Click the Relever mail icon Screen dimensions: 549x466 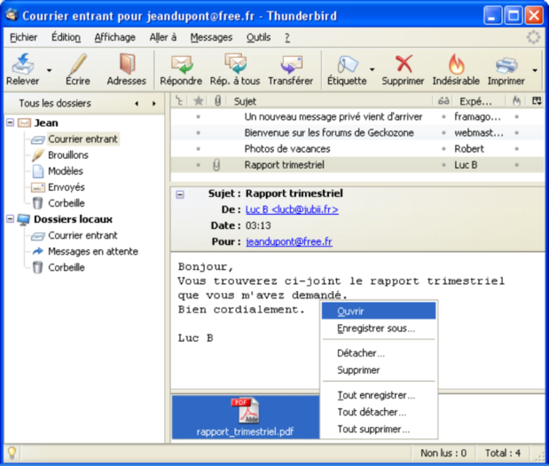coord(22,66)
